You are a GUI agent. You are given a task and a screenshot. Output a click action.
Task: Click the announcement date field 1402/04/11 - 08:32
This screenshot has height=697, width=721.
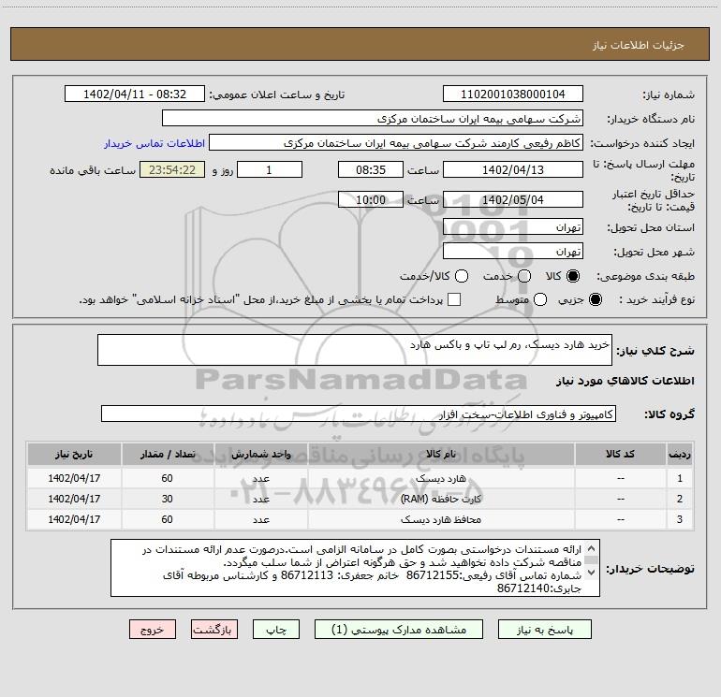tap(135, 94)
